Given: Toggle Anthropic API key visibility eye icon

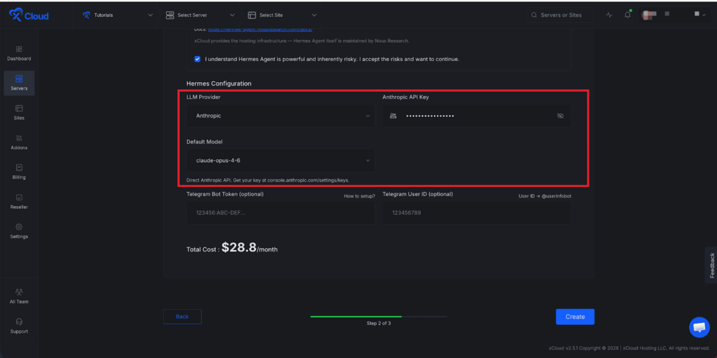Looking at the screenshot, I should (x=560, y=116).
